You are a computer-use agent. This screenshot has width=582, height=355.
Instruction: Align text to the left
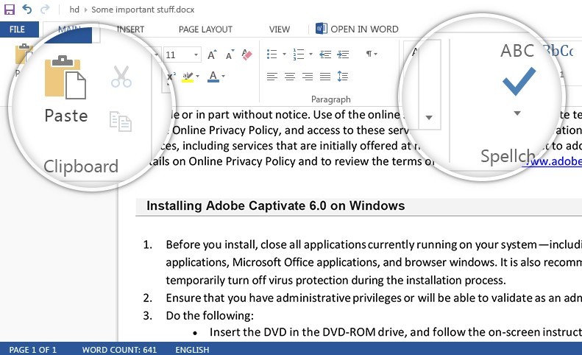[x=272, y=77]
